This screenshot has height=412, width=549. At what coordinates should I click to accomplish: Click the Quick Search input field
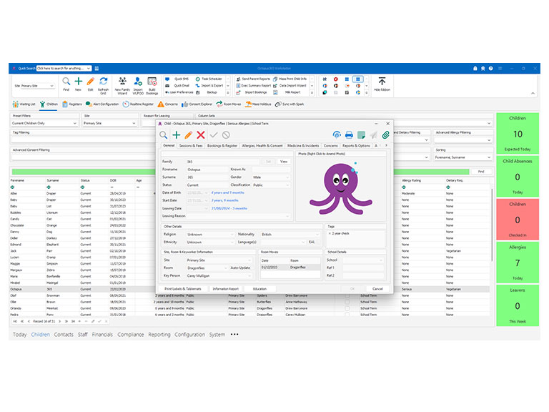[64, 69]
